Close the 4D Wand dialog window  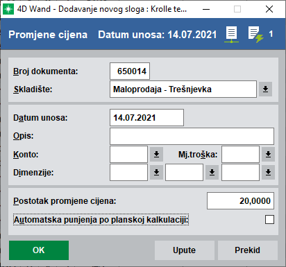coord(269,9)
